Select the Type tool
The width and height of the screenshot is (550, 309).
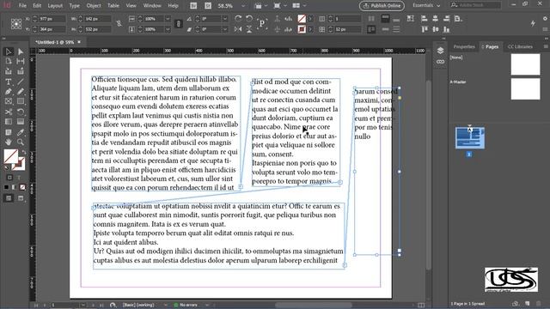tap(9, 82)
